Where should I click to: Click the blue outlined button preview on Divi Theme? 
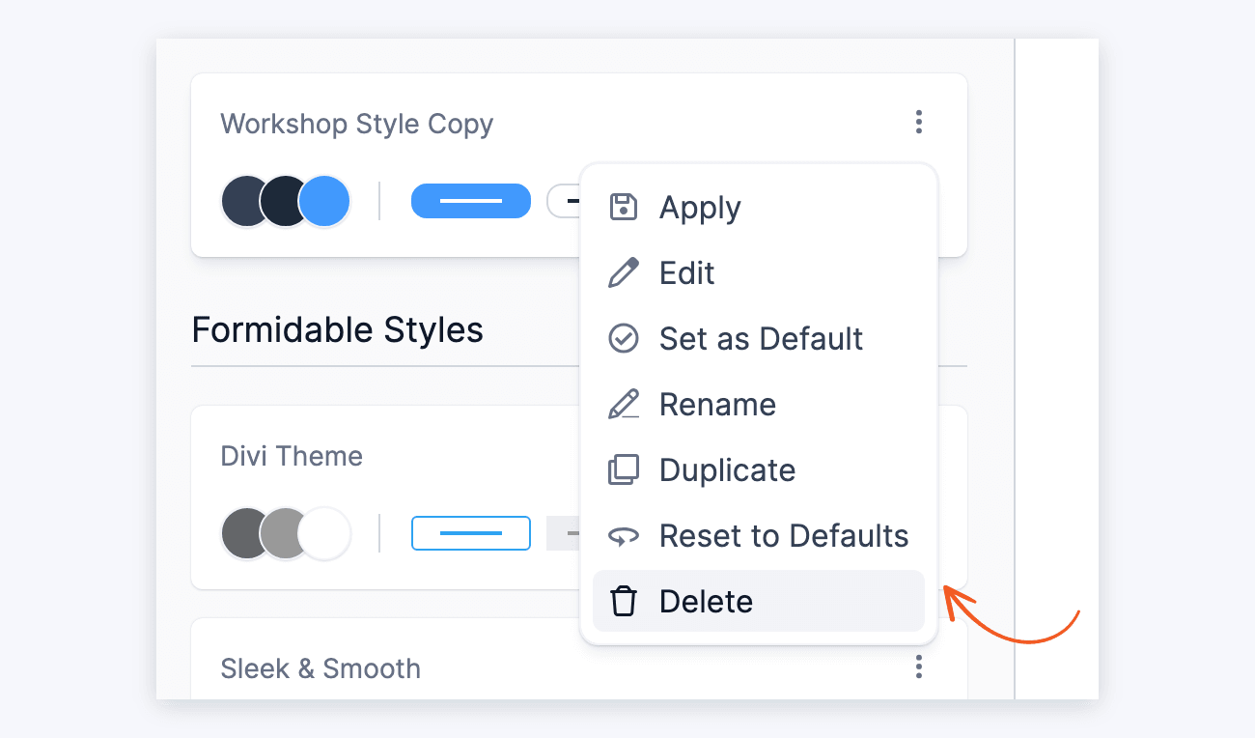tap(471, 533)
